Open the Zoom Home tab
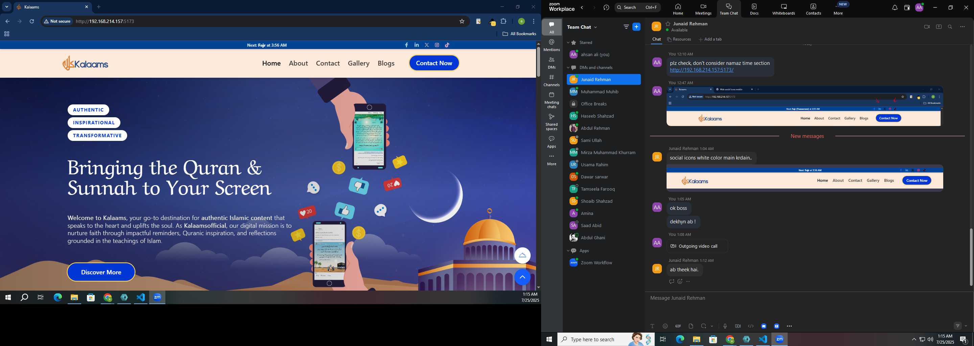This screenshot has height=346, width=974. (x=678, y=9)
